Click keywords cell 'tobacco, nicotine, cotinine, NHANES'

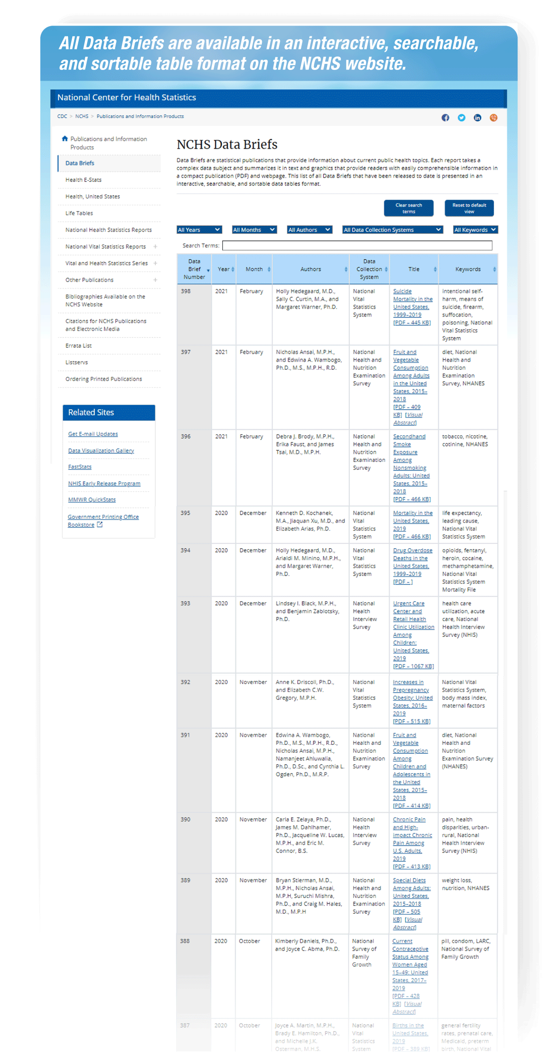(468, 468)
